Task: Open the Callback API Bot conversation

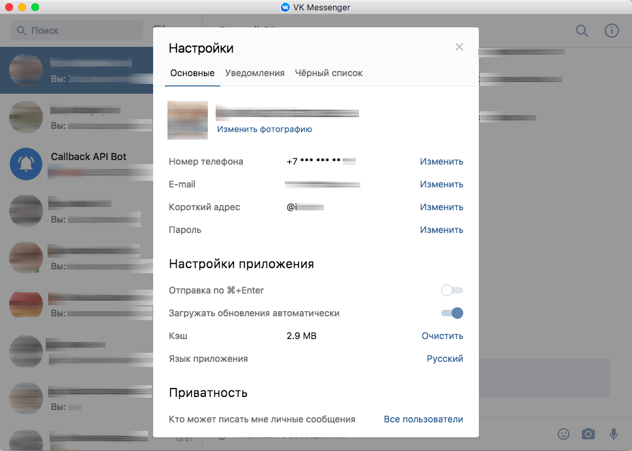Action: tap(77, 164)
